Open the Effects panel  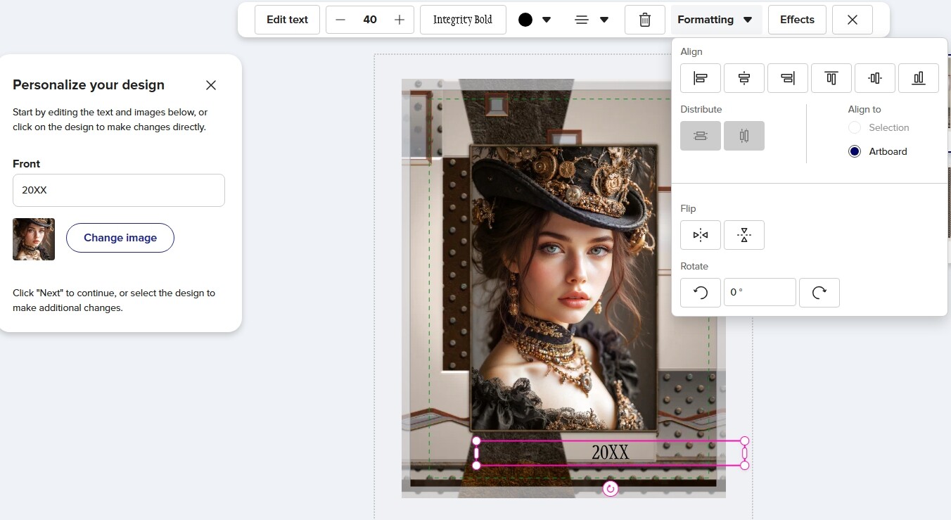click(797, 20)
